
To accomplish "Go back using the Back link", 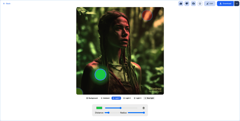I will point(7,4).
